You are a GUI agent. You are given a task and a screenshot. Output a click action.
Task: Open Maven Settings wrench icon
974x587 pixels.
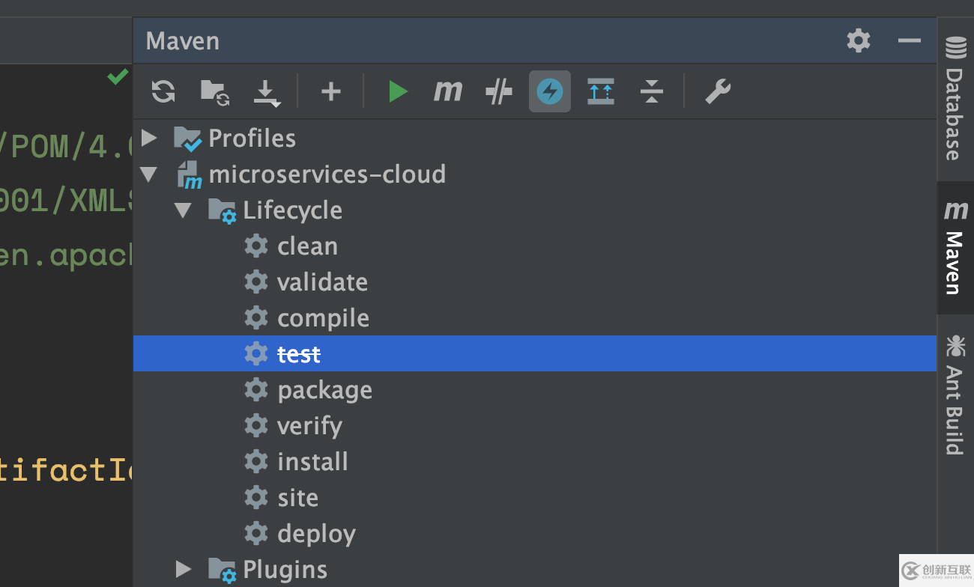717,91
